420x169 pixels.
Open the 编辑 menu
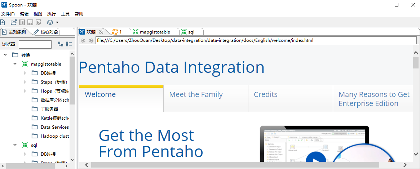click(x=24, y=14)
